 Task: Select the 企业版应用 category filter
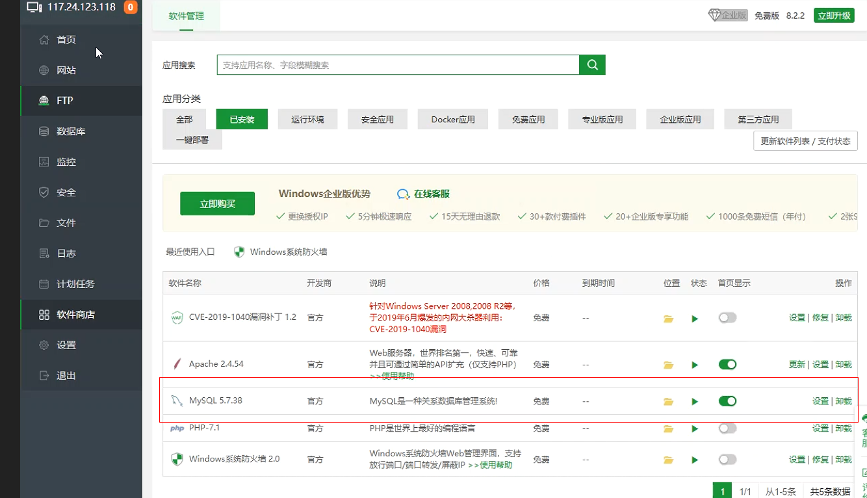pyautogui.click(x=680, y=120)
